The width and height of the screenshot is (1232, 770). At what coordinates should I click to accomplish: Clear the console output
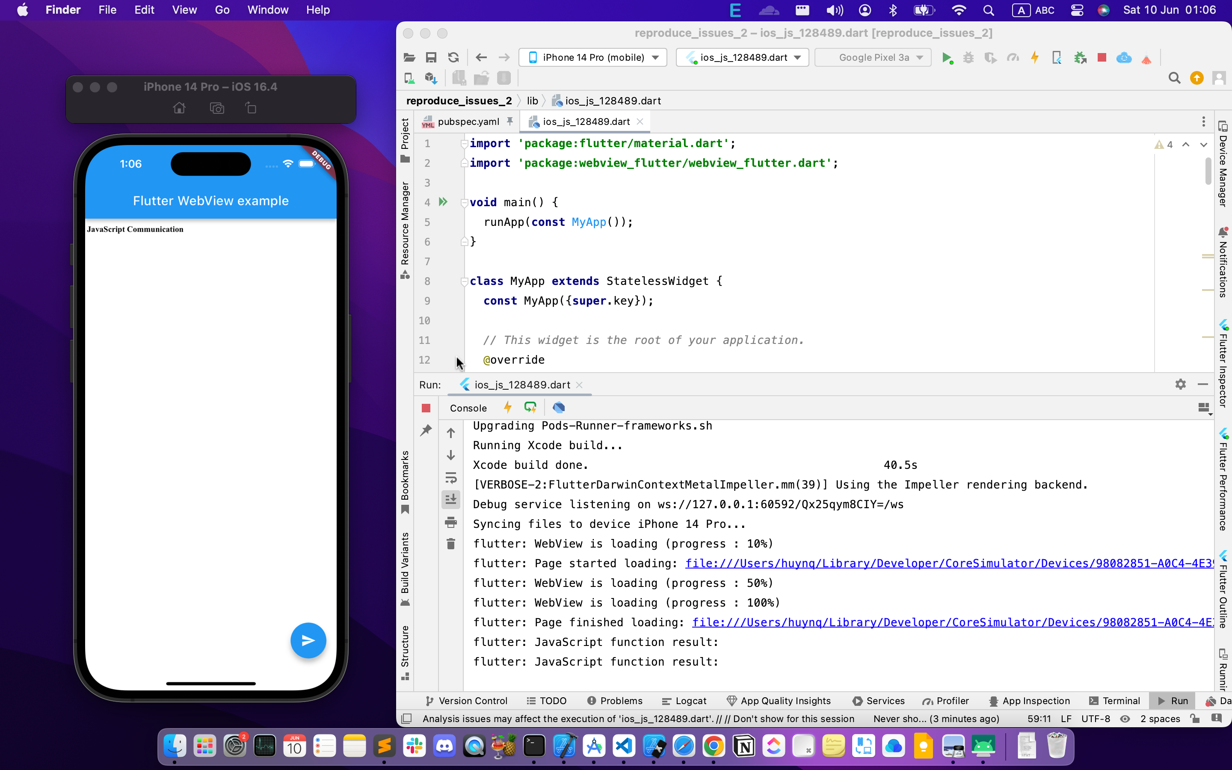click(x=451, y=544)
